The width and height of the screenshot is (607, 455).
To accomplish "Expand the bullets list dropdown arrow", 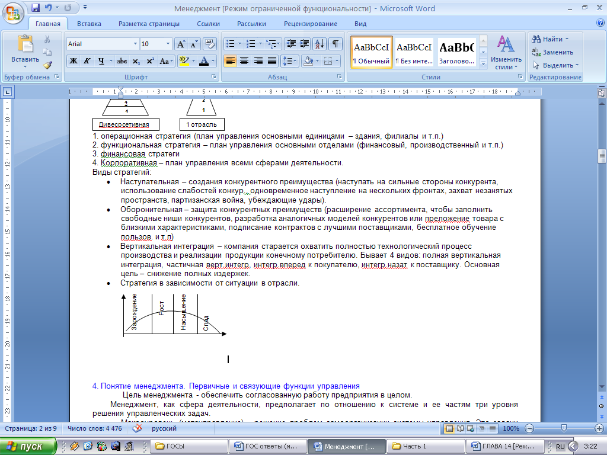I will click(x=239, y=44).
